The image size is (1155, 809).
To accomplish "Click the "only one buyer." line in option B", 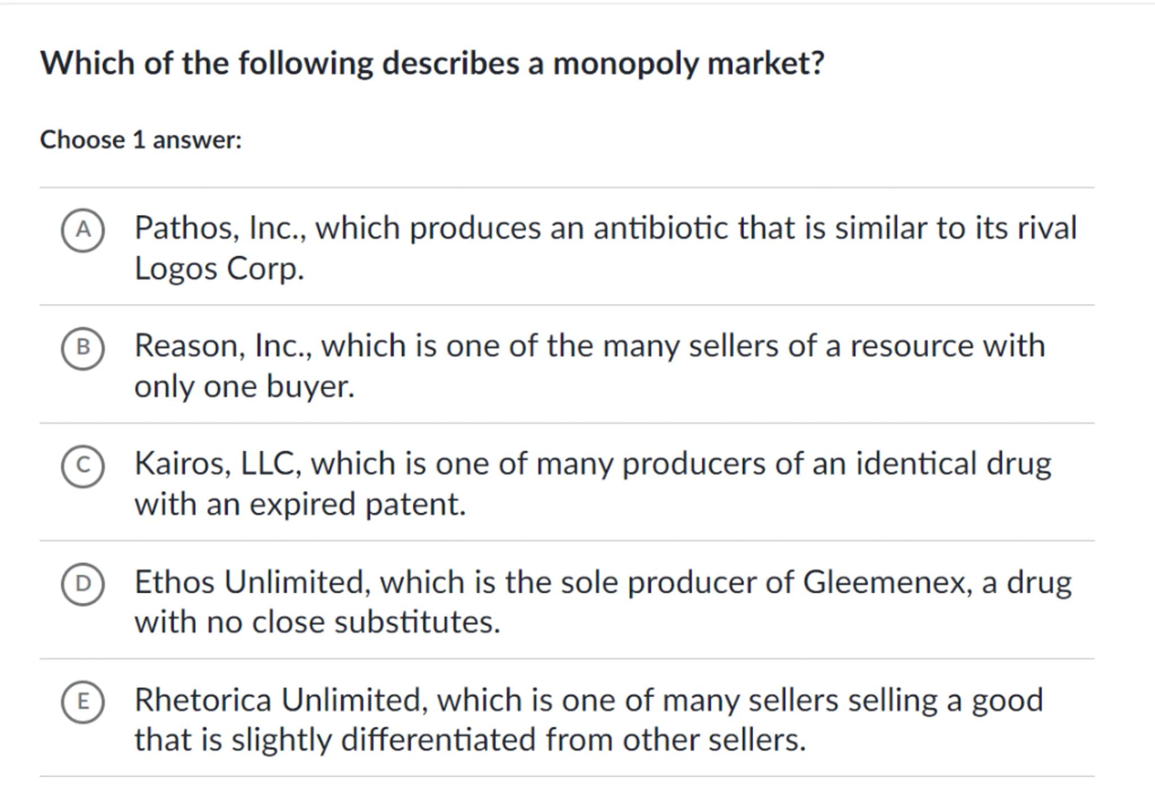I will coord(244,386).
